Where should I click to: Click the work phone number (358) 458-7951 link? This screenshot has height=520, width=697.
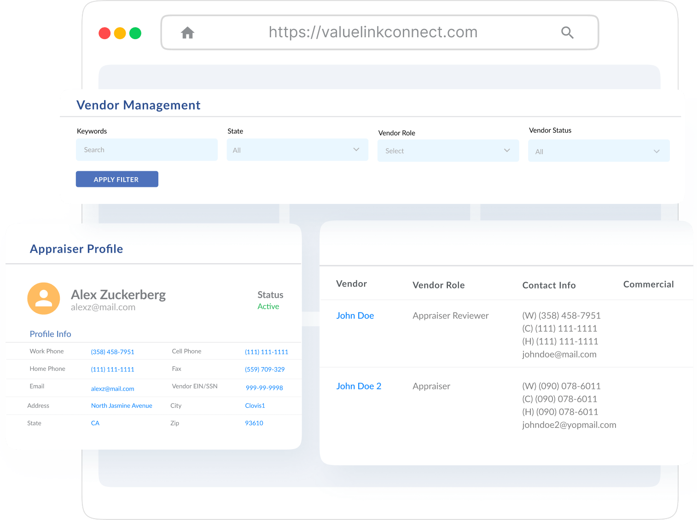[x=112, y=352]
